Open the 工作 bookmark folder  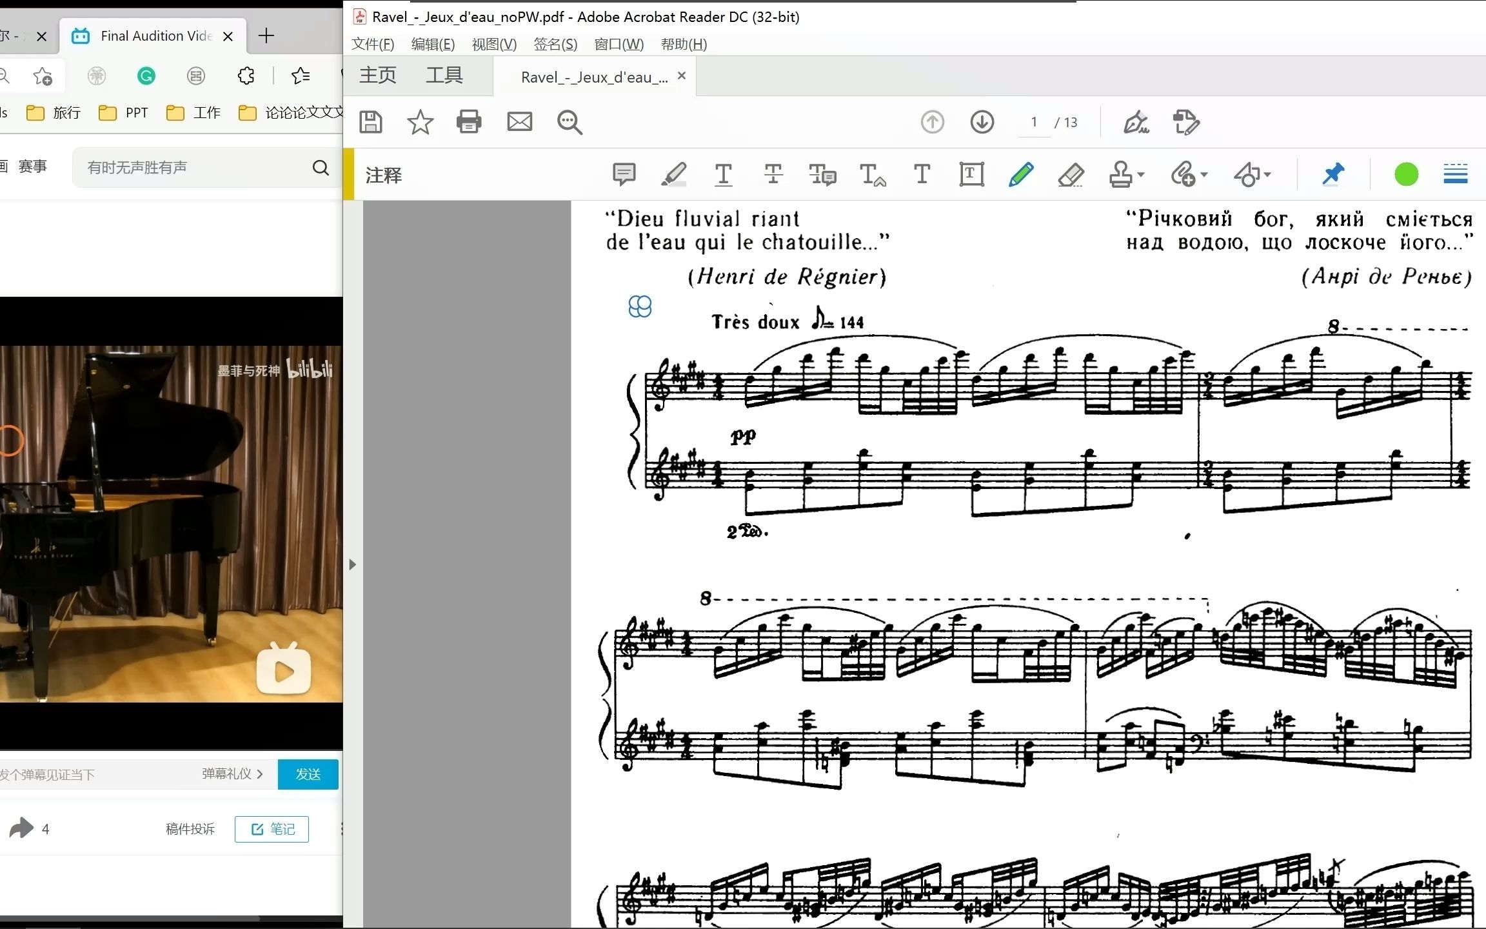(x=193, y=113)
